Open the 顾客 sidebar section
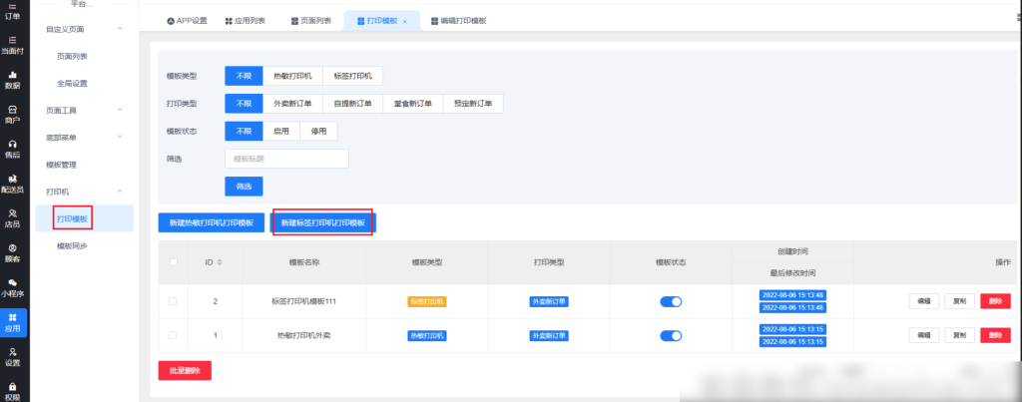This screenshot has height=402, width=1022. (x=12, y=252)
